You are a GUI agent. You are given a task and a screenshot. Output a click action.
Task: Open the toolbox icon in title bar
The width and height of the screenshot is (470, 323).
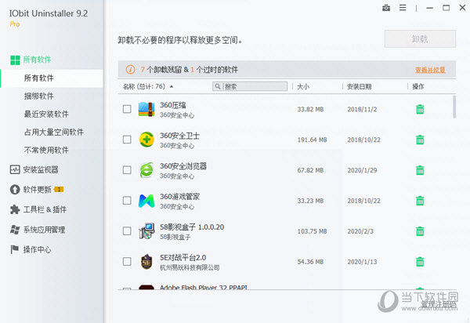pyautogui.click(x=386, y=8)
